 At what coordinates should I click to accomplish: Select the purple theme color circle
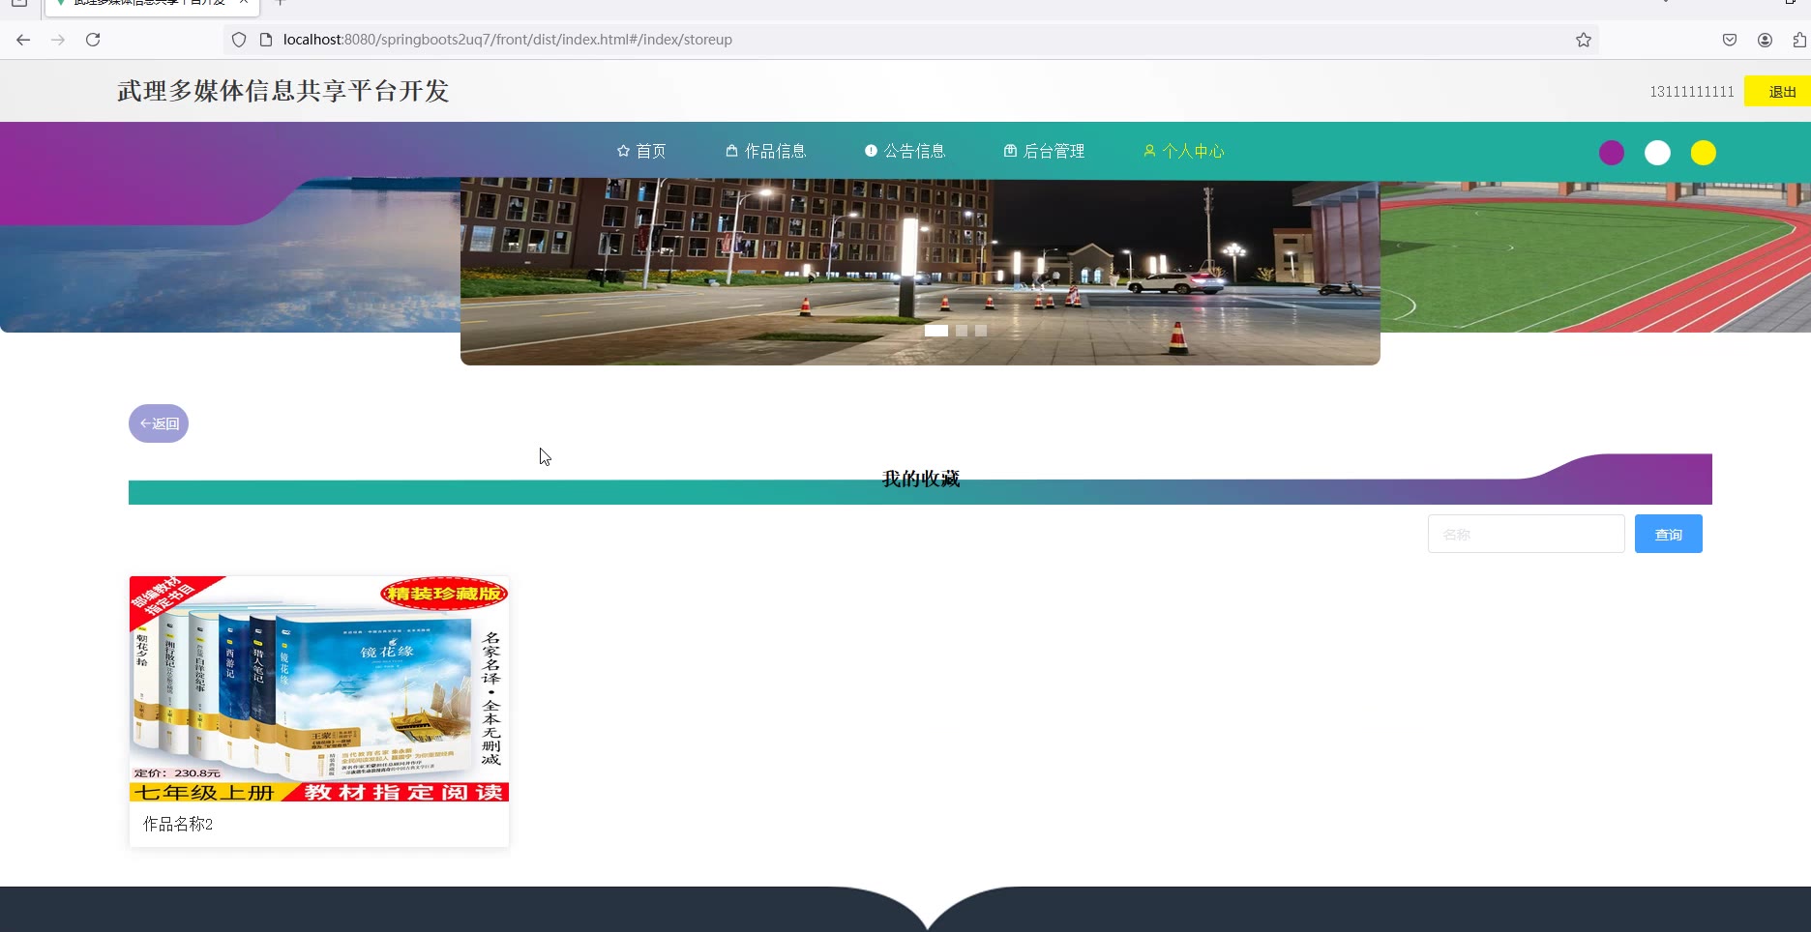coord(1612,153)
